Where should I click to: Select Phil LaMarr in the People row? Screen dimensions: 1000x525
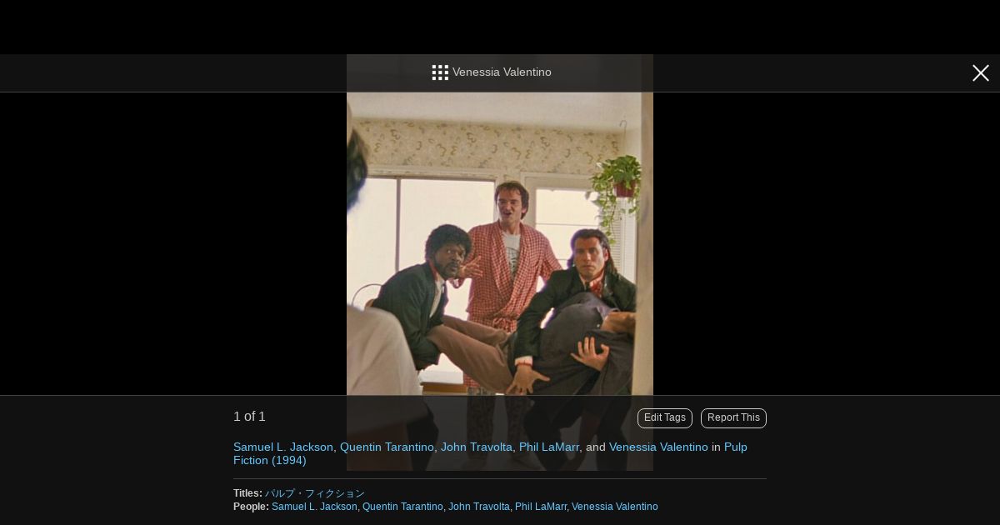[x=541, y=507]
